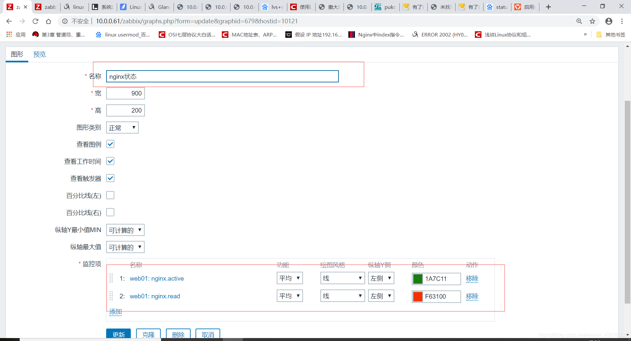Open 纵轴Y侧 dropdown for nginx.read
This screenshot has width=631, height=341.
click(381, 296)
